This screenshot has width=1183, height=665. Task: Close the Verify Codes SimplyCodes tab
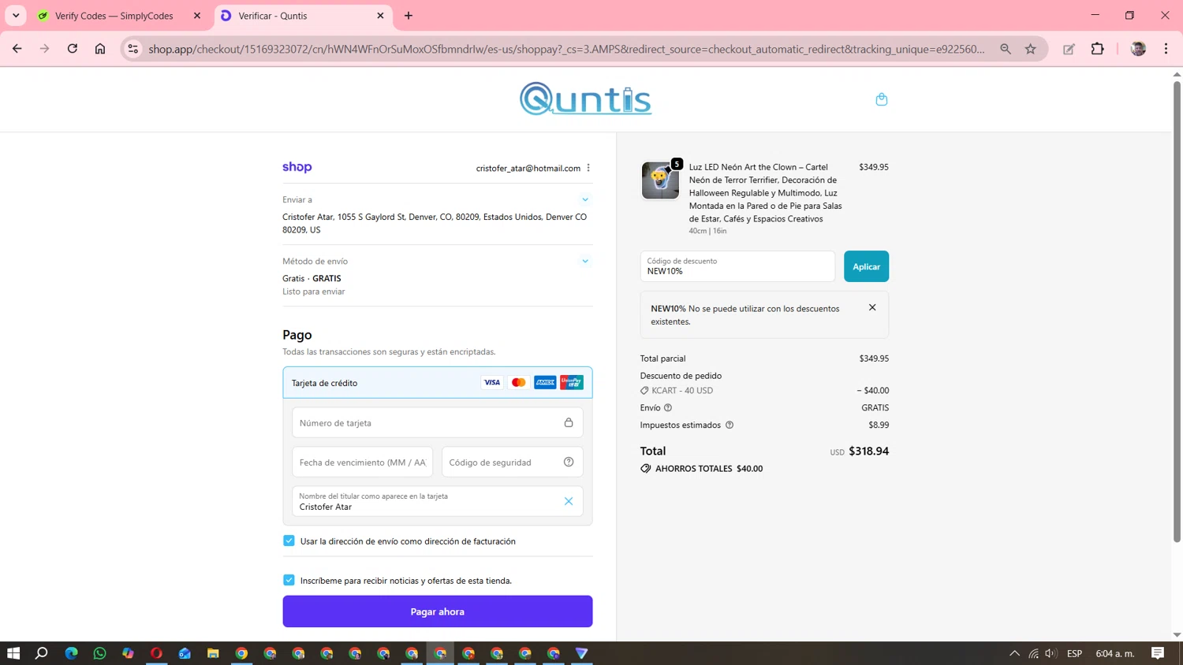(x=197, y=16)
